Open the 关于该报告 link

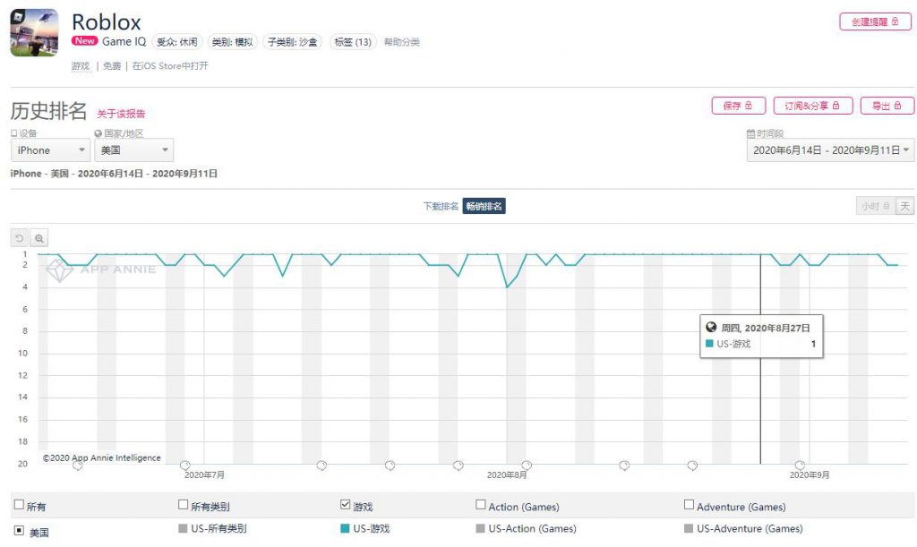pos(121,114)
